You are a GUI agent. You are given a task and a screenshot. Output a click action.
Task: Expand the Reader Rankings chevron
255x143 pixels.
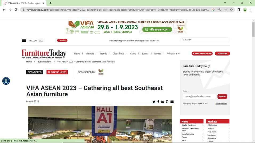point(203,125)
